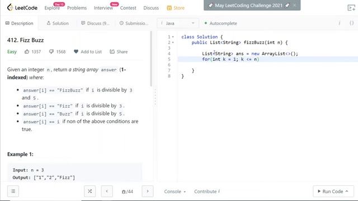358x201 pixels.
Task: Open the playground terminal icon at top right
Action: click(x=351, y=8)
